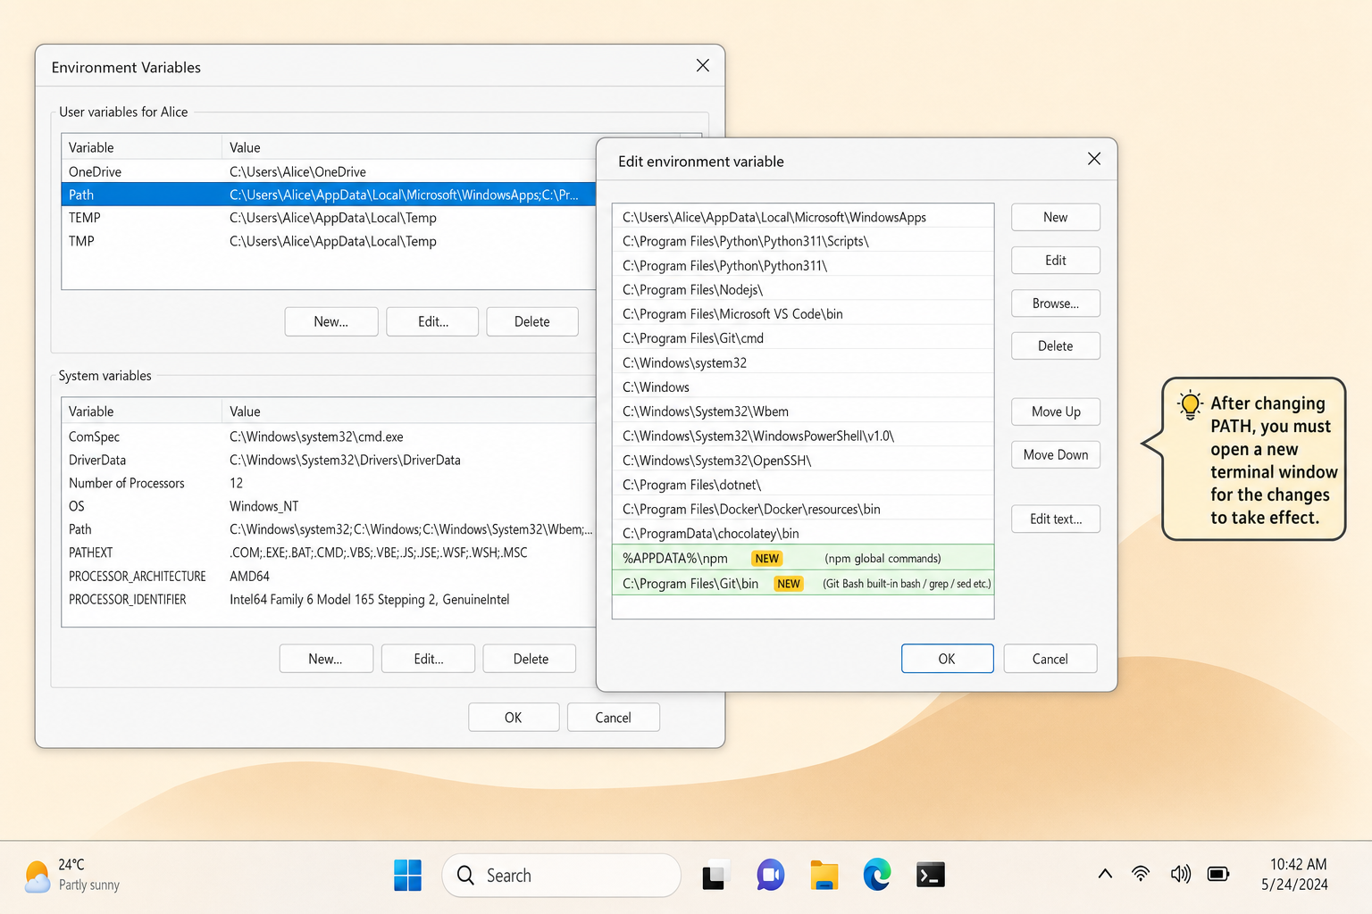Click Edit... under system variables

tap(428, 659)
